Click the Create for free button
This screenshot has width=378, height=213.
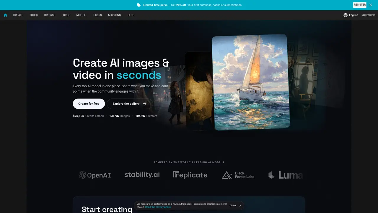(x=89, y=104)
